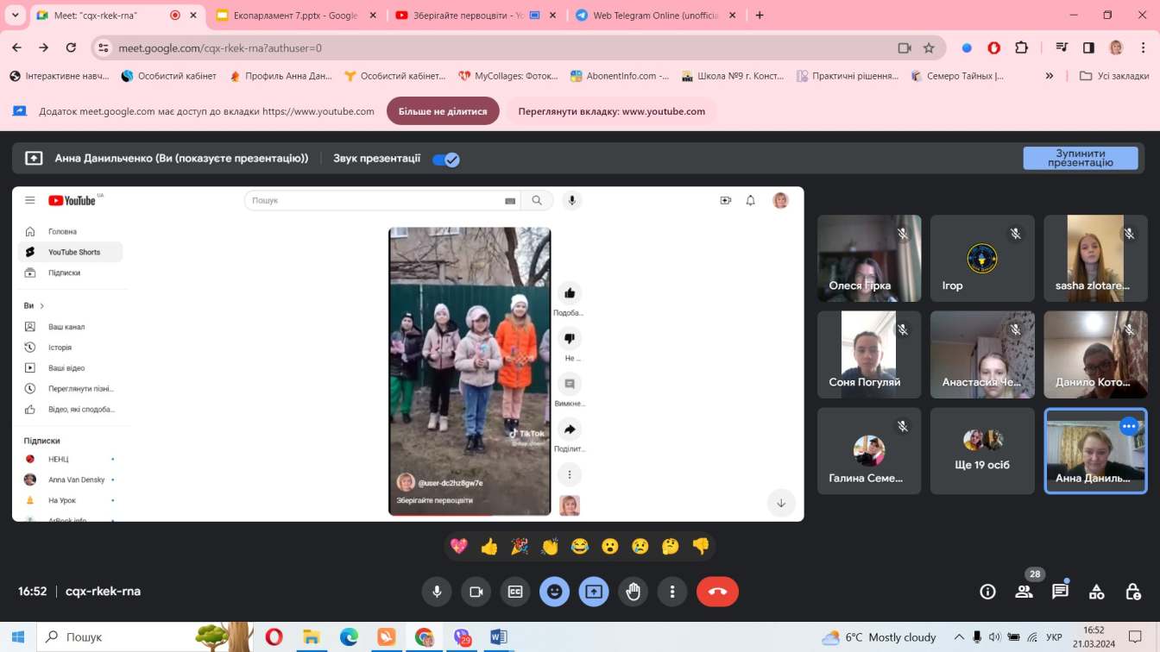1160x652 pixels.
Task: Show hidden system tray icons
Action: [x=959, y=637]
